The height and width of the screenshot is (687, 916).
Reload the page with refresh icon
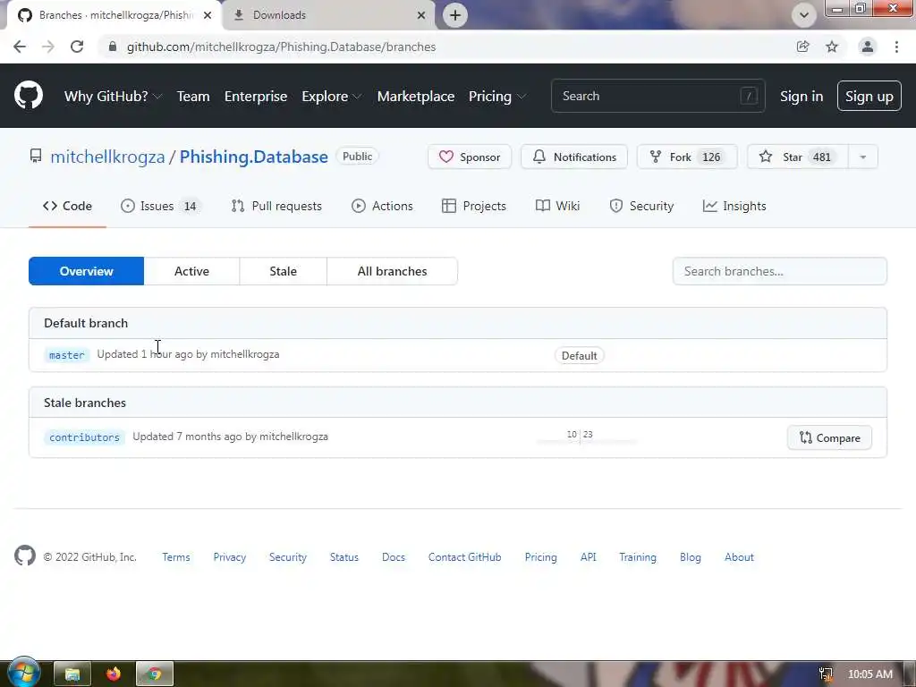(77, 47)
